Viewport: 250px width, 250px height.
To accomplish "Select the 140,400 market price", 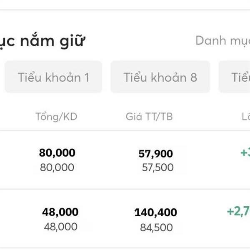I will click(155, 213).
